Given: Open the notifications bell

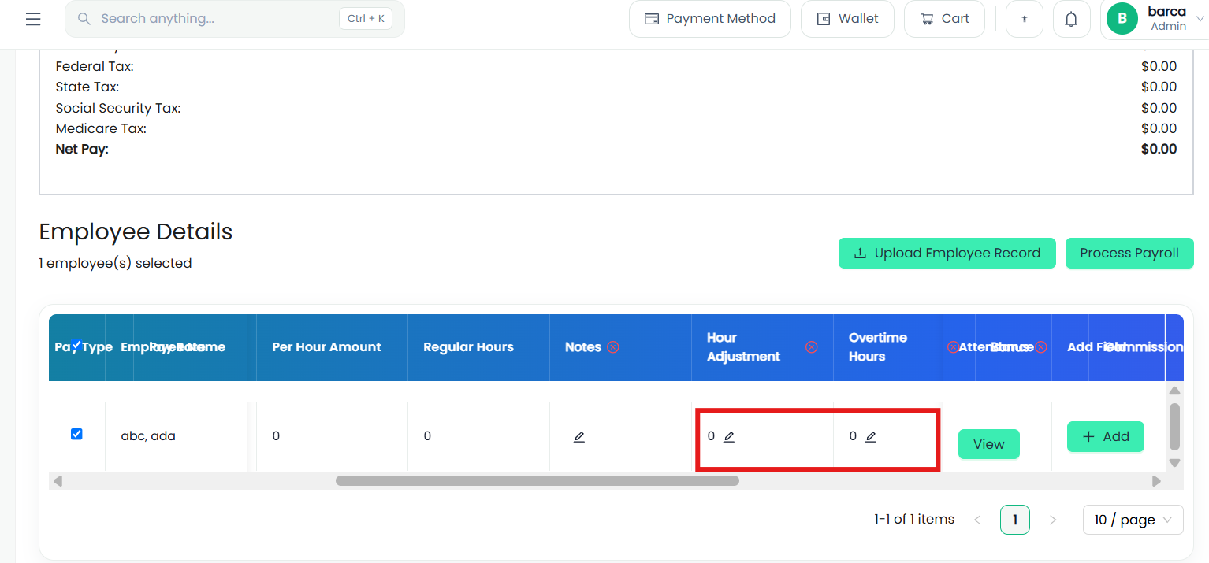Looking at the screenshot, I should coord(1071,19).
